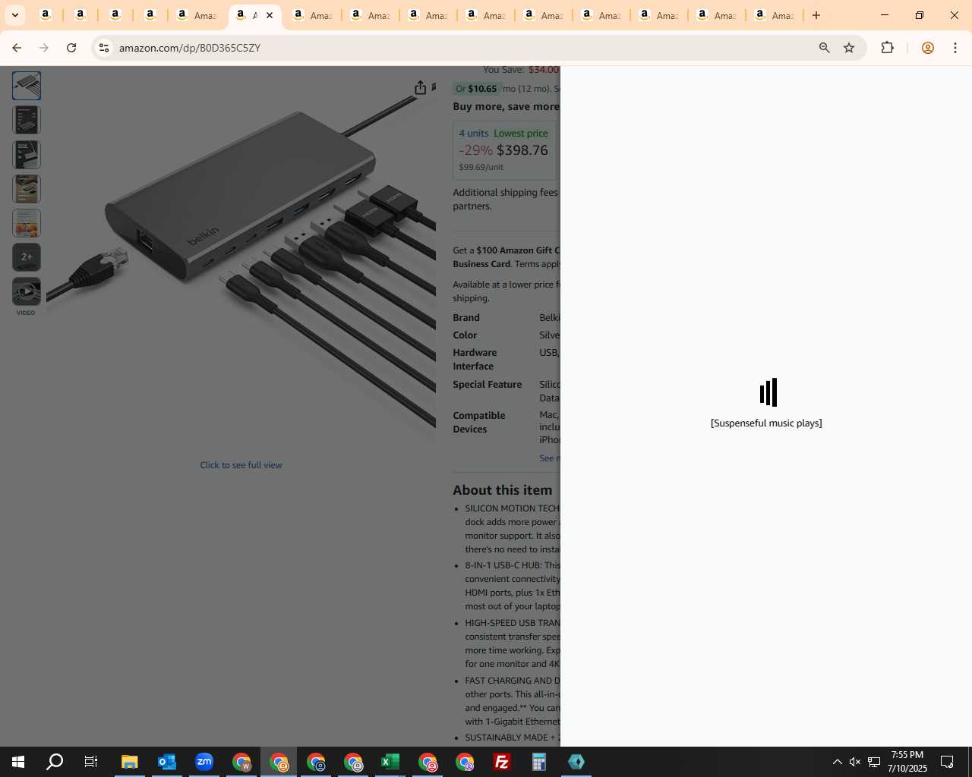
Task: Click the 'Or $10.65' monthly payment badge
Action: [477, 89]
